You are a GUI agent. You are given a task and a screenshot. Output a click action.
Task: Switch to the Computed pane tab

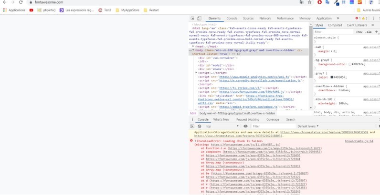(335, 25)
